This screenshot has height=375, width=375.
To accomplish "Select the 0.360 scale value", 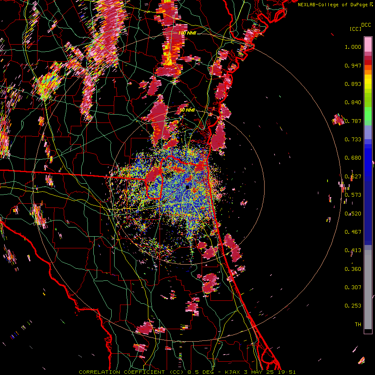I will click(353, 269).
